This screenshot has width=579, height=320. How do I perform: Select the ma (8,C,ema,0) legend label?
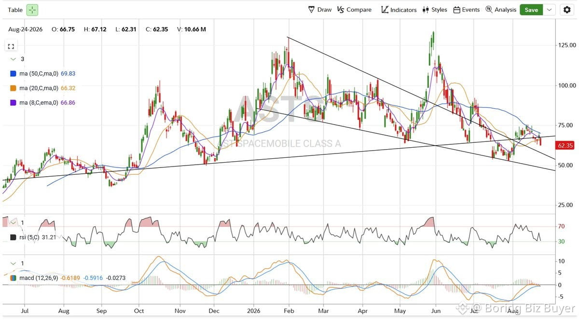coord(40,103)
